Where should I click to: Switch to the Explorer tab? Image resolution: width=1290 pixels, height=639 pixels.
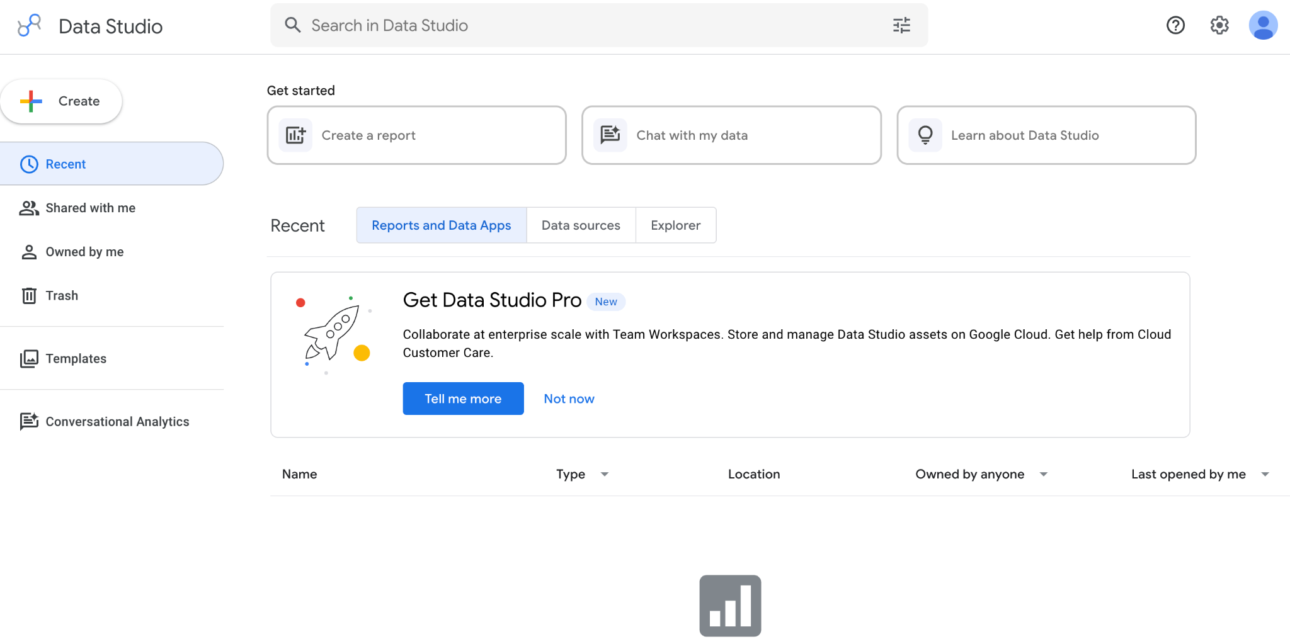click(x=676, y=225)
